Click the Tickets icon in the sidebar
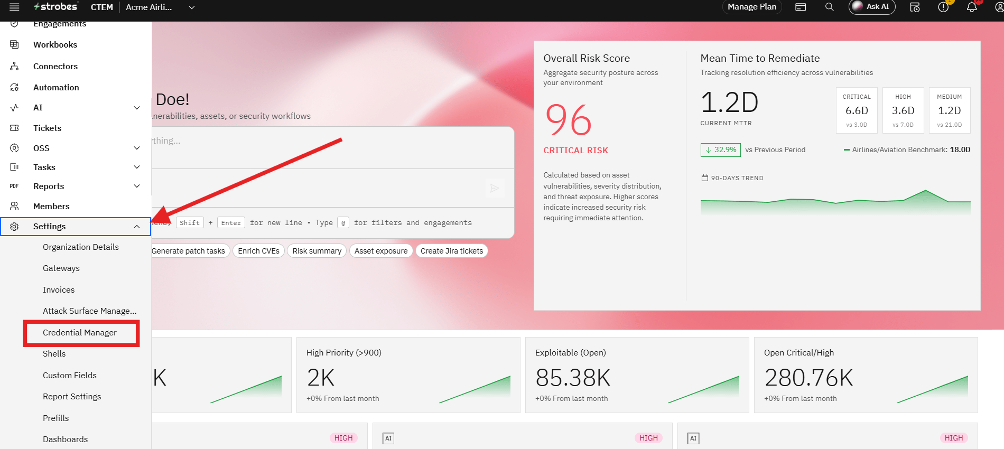Viewport: 1004px width, 449px height. point(14,128)
